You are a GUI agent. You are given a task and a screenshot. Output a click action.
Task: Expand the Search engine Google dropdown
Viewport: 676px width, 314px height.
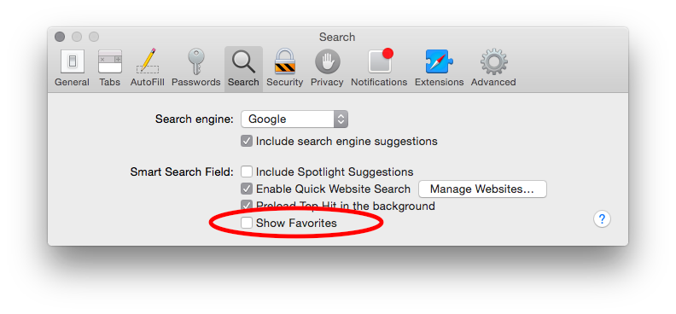[x=294, y=119]
